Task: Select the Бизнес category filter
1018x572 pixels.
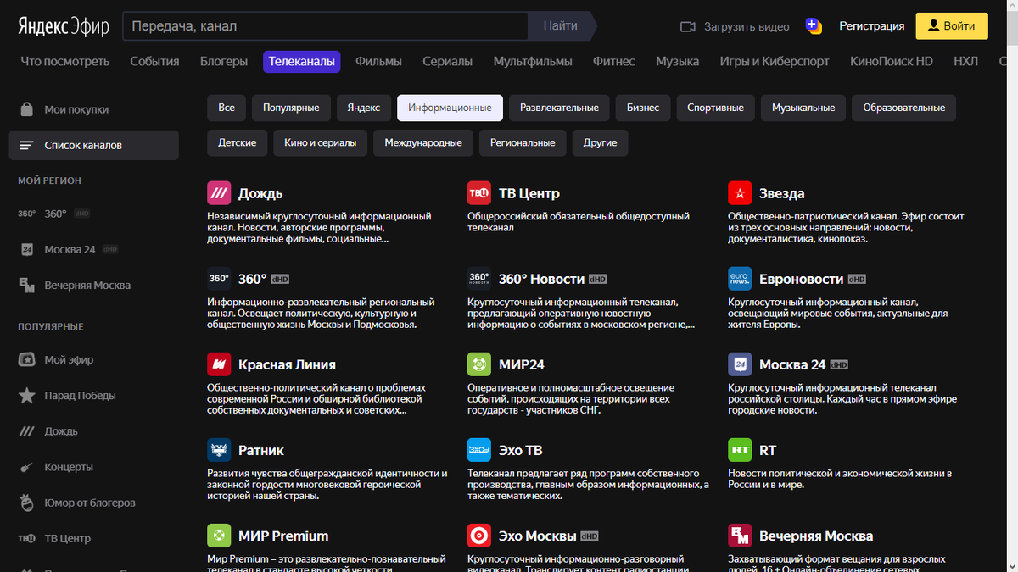Action: point(643,108)
